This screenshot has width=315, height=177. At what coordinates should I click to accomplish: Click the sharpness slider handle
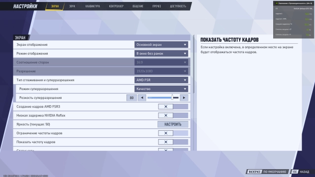pos(172,97)
